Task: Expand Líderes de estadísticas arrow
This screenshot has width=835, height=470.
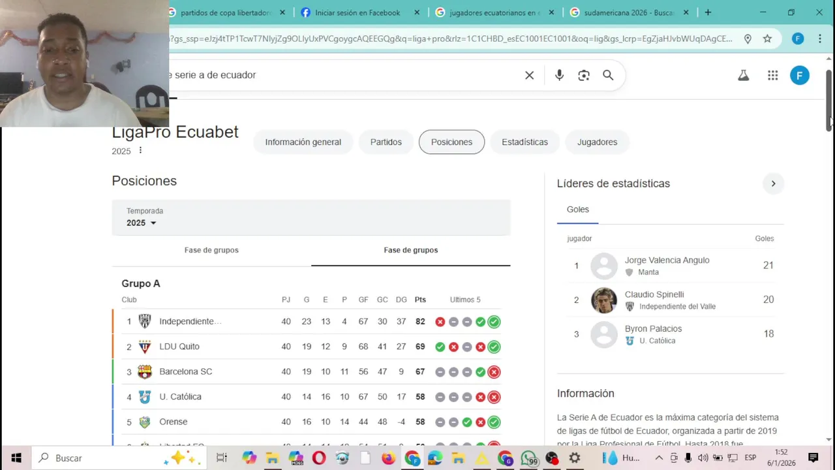Action: pos(773,183)
